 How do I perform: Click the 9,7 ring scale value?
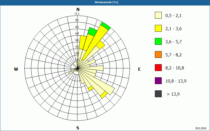(77, 20)
